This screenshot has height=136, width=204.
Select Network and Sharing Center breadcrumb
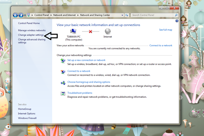(95, 15)
